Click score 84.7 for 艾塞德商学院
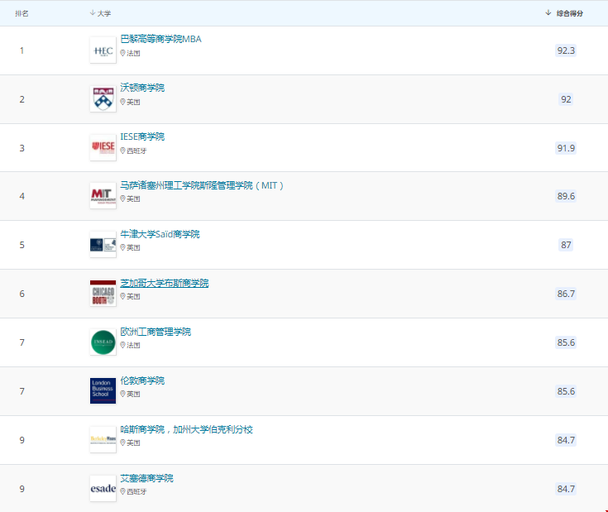608x512 pixels. point(566,489)
